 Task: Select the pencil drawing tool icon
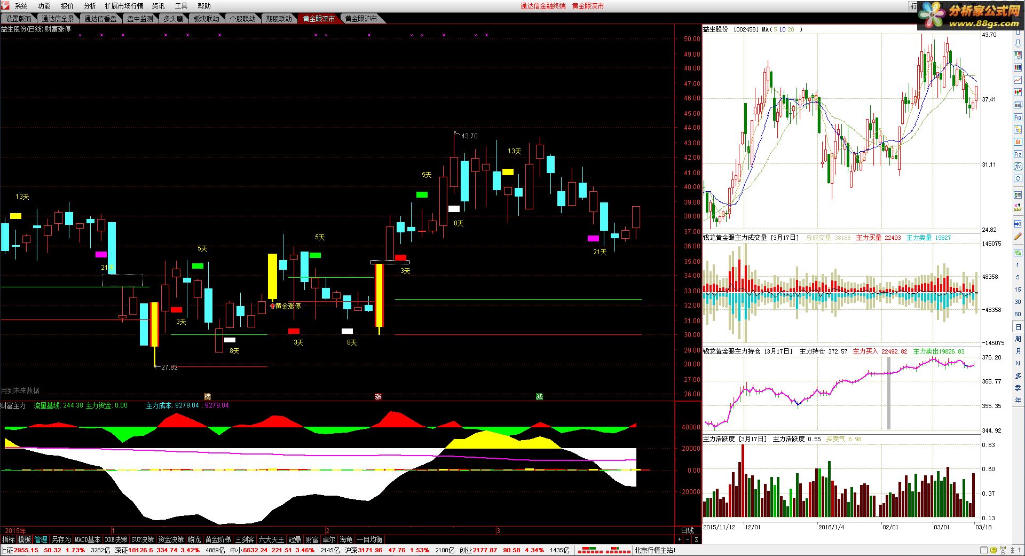pyautogui.click(x=1018, y=237)
